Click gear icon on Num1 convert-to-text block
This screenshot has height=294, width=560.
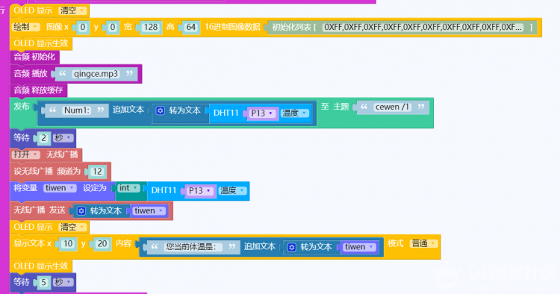point(161,110)
